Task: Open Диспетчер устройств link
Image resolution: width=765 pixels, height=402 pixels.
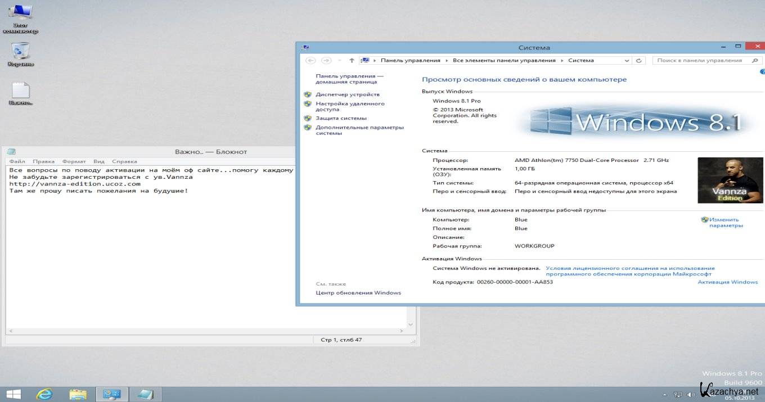Action: pyautogui.click(x=347, y=94)
